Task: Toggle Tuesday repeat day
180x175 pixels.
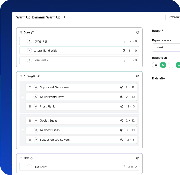Action: 171,65
